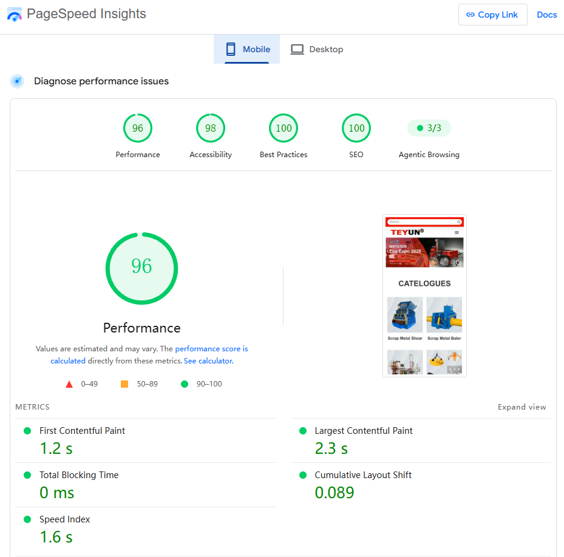Switch to the Desktop tab

coord(317,49)
